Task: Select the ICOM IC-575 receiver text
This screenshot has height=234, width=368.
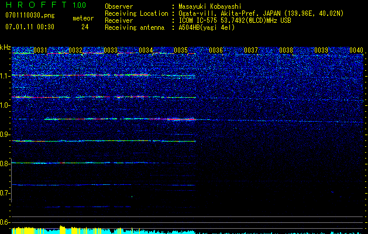Action: click(x=235, y=20)
